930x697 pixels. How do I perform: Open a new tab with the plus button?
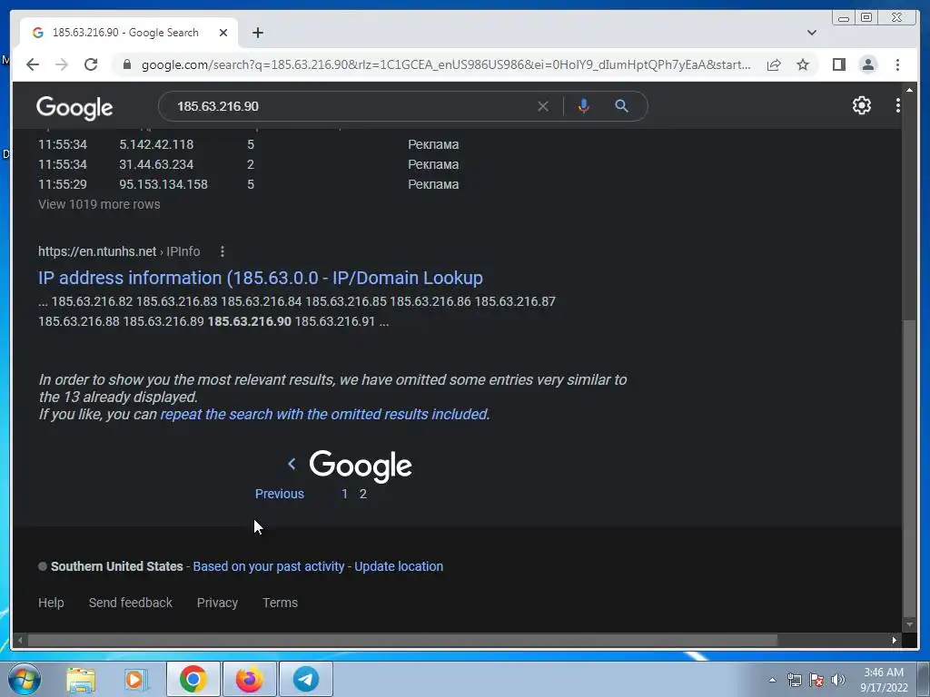(x=257, y=33)
